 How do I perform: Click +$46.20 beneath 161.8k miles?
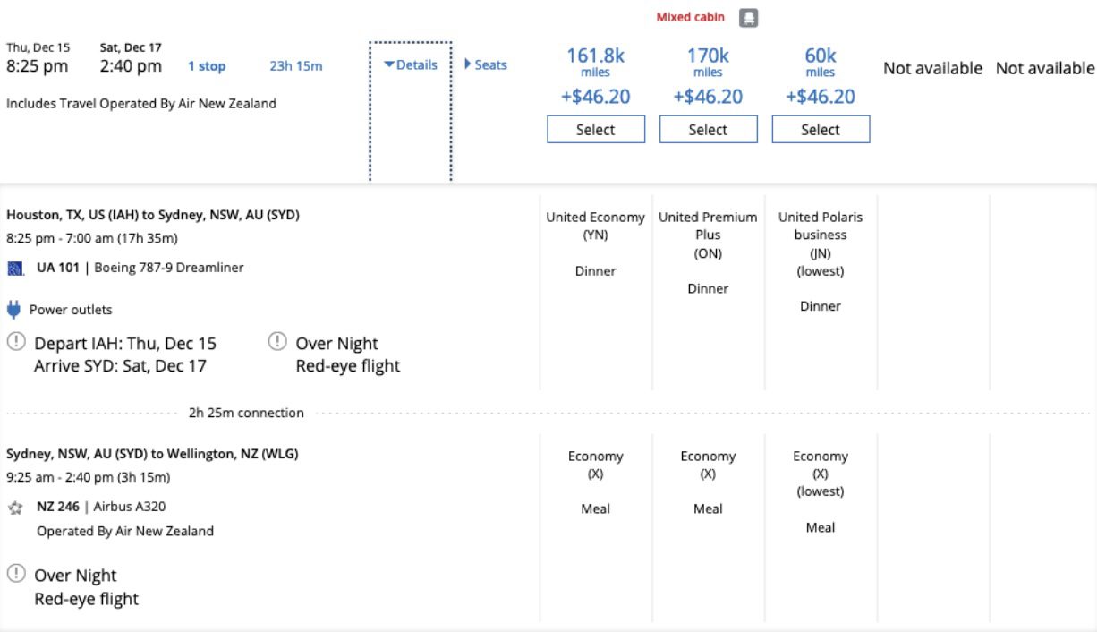coord(596,96)
